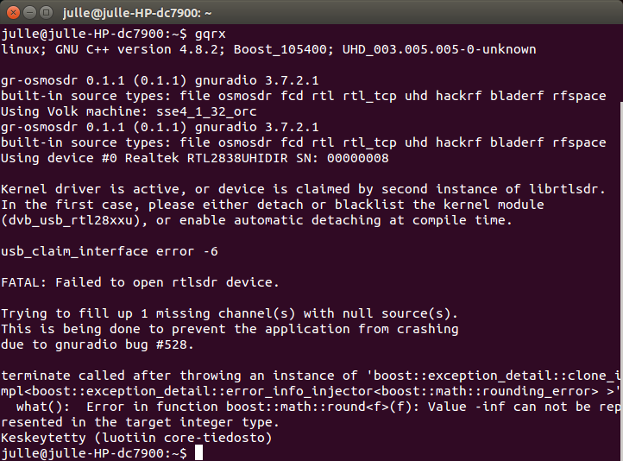Click the Kernel driver is active message

coord(303,189)
